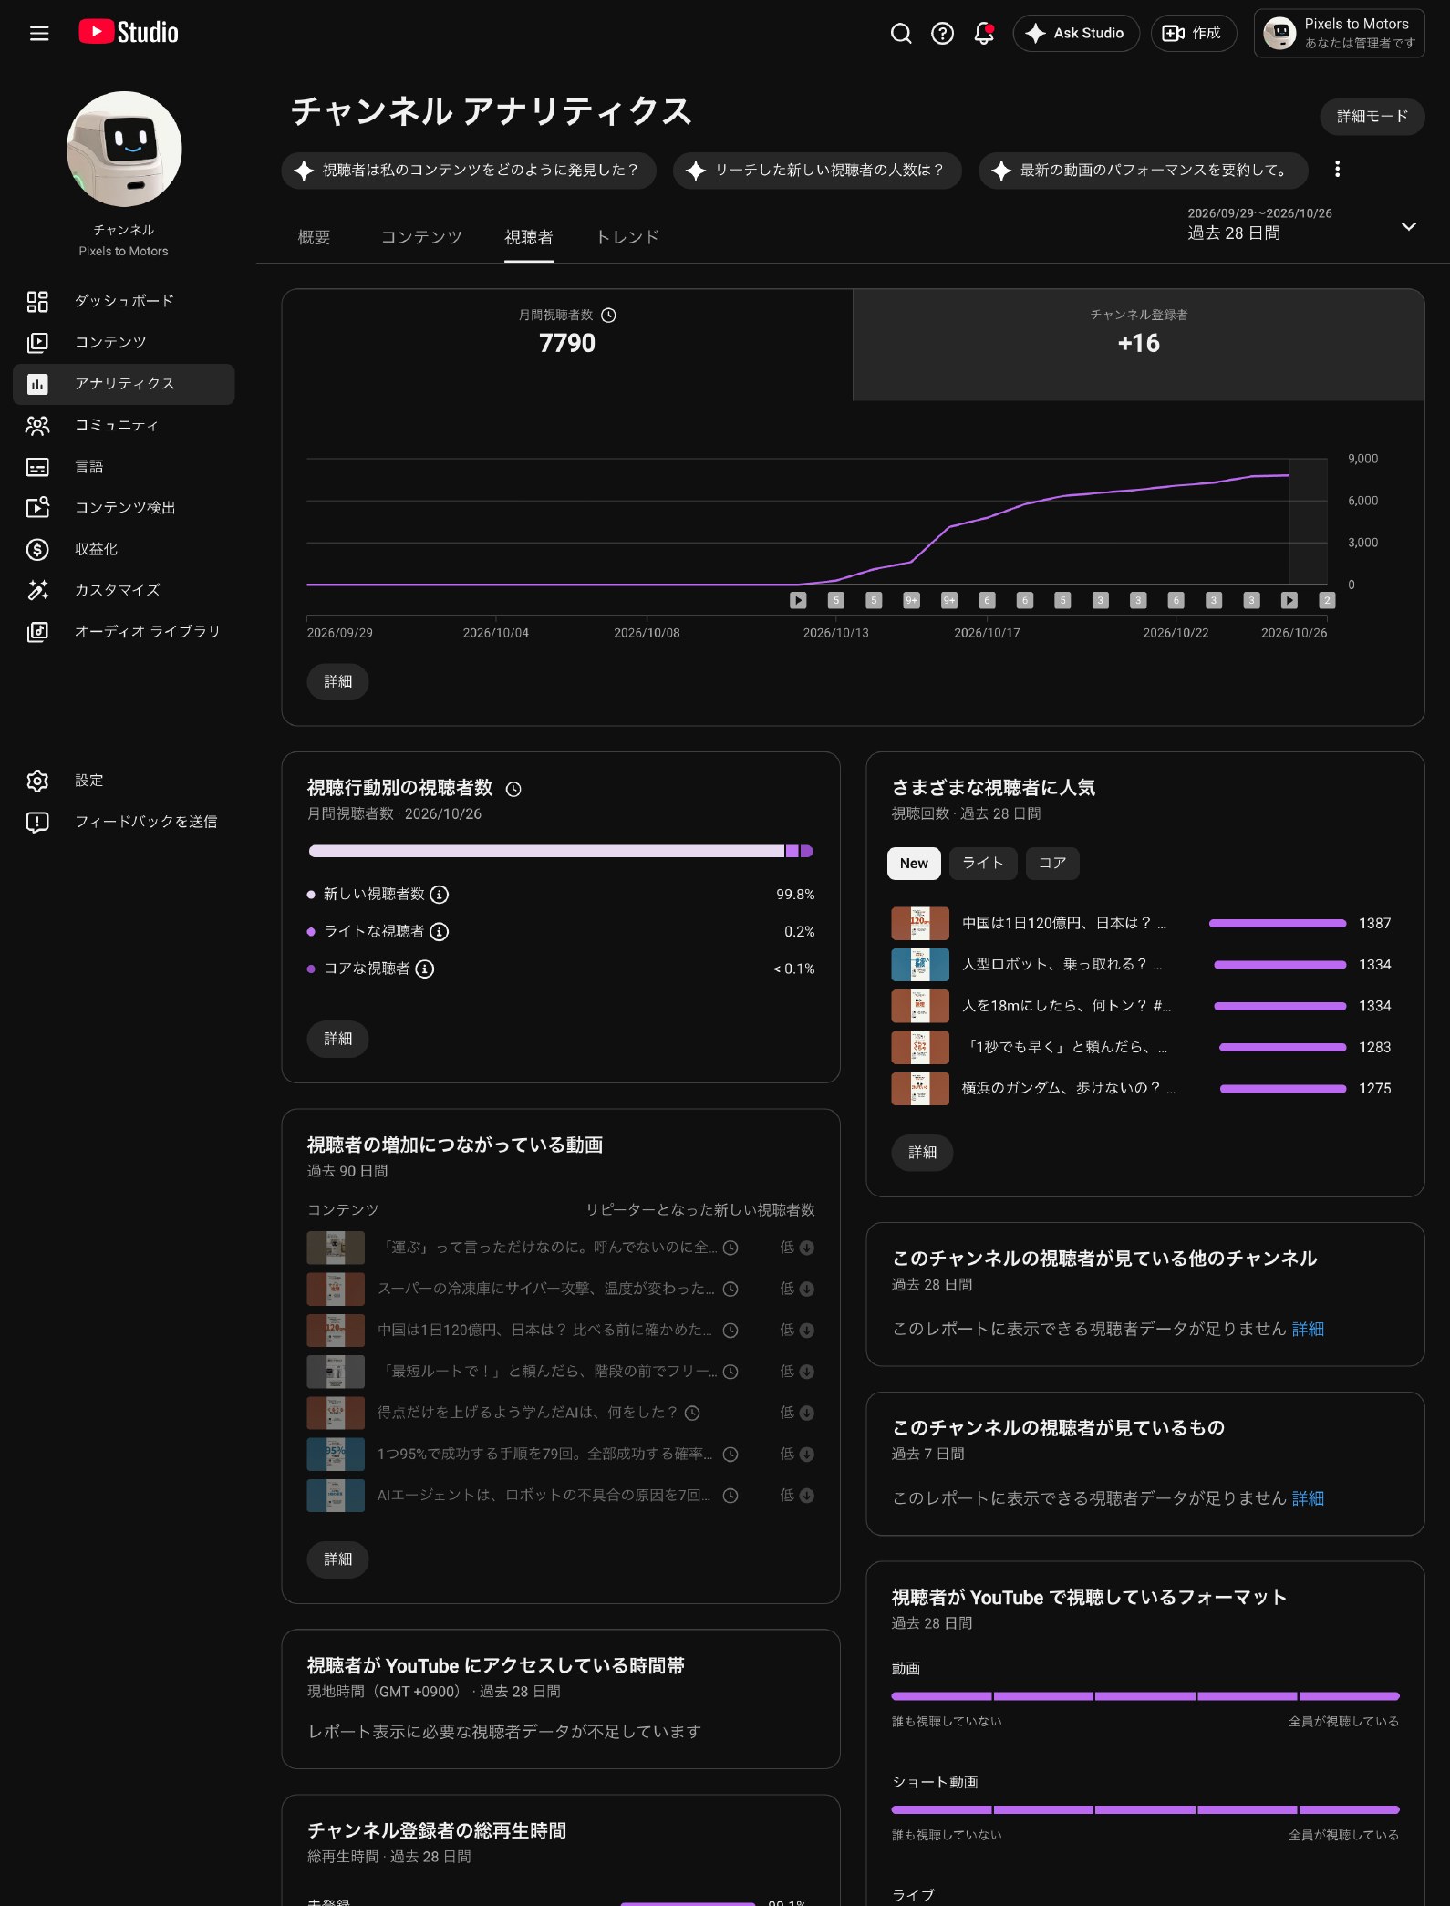1450x1906 pixels.
Task: Click フィードバックを送信 in the sidebar
Action: coord(124,822)
